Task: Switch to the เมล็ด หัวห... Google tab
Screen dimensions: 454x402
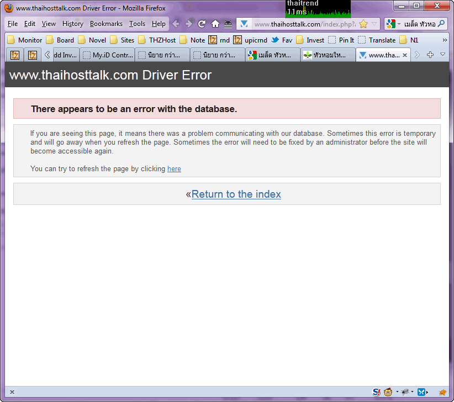Action: [272, 55]
